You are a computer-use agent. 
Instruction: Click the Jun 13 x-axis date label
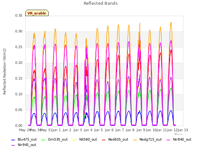[x=183, y=130]
